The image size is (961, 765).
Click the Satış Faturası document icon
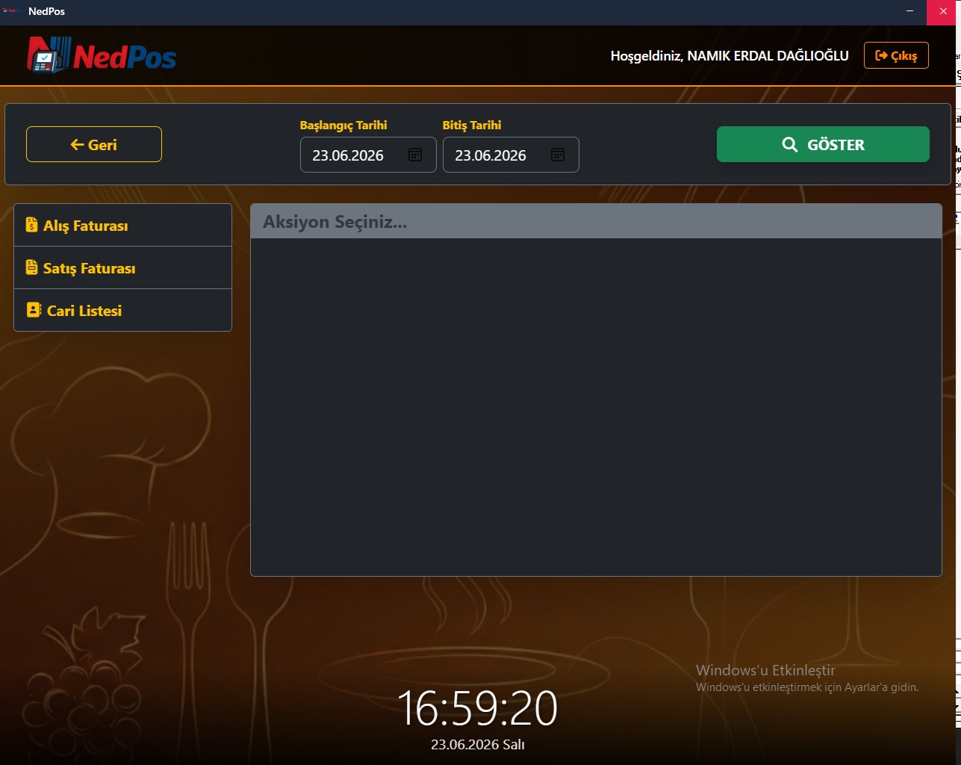point(31,267)
